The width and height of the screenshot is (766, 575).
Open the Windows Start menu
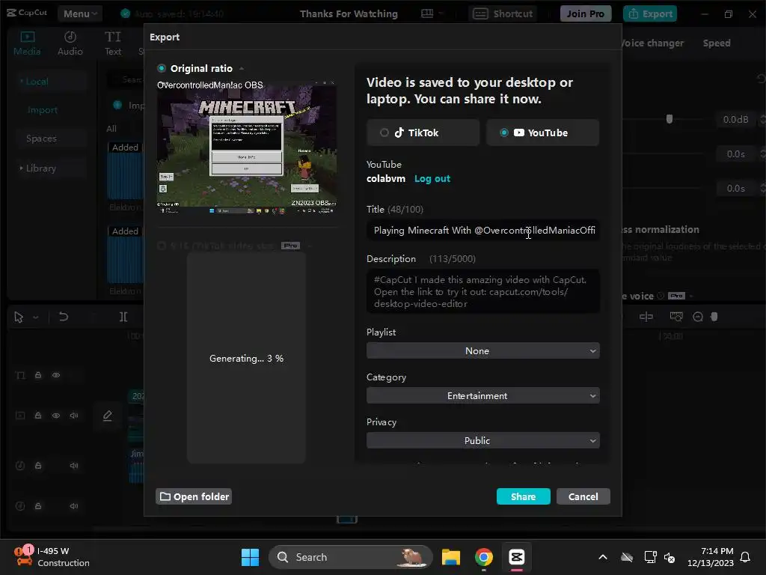point(250,557)
